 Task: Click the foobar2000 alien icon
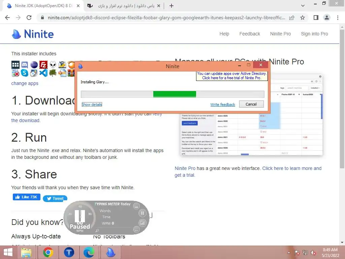[x=53, y=65]
